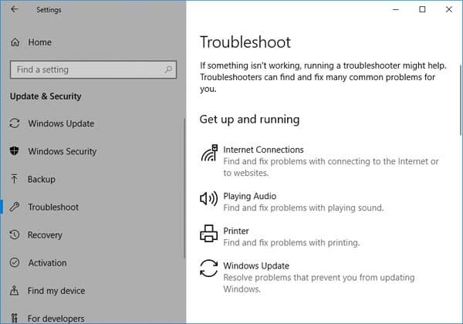Open Find my device settings
The image size is (463, 324).
point(56,291)
